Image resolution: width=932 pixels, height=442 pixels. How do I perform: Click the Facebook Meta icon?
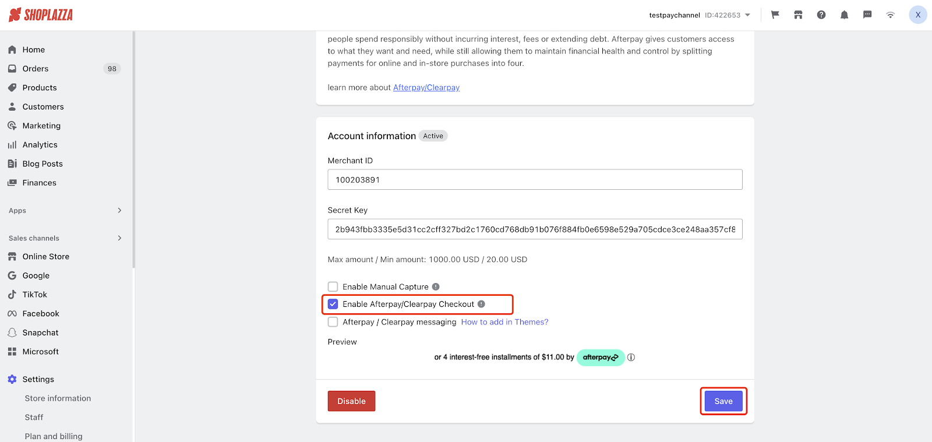(x=12, y=314)
